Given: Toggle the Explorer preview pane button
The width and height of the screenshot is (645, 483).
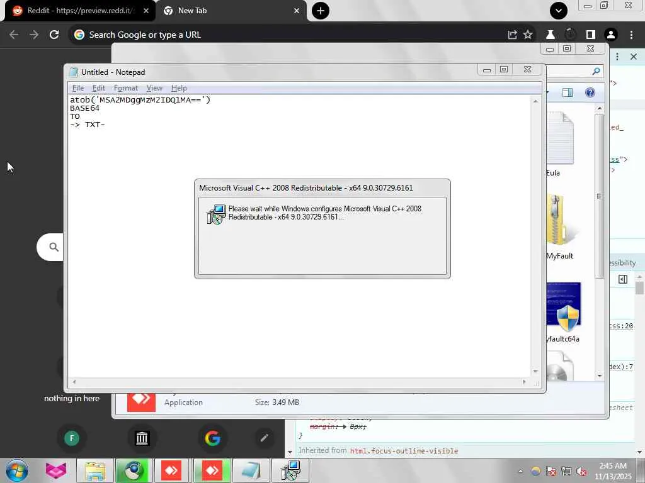Looking at the screenshot, I should (x=568, y=93).
